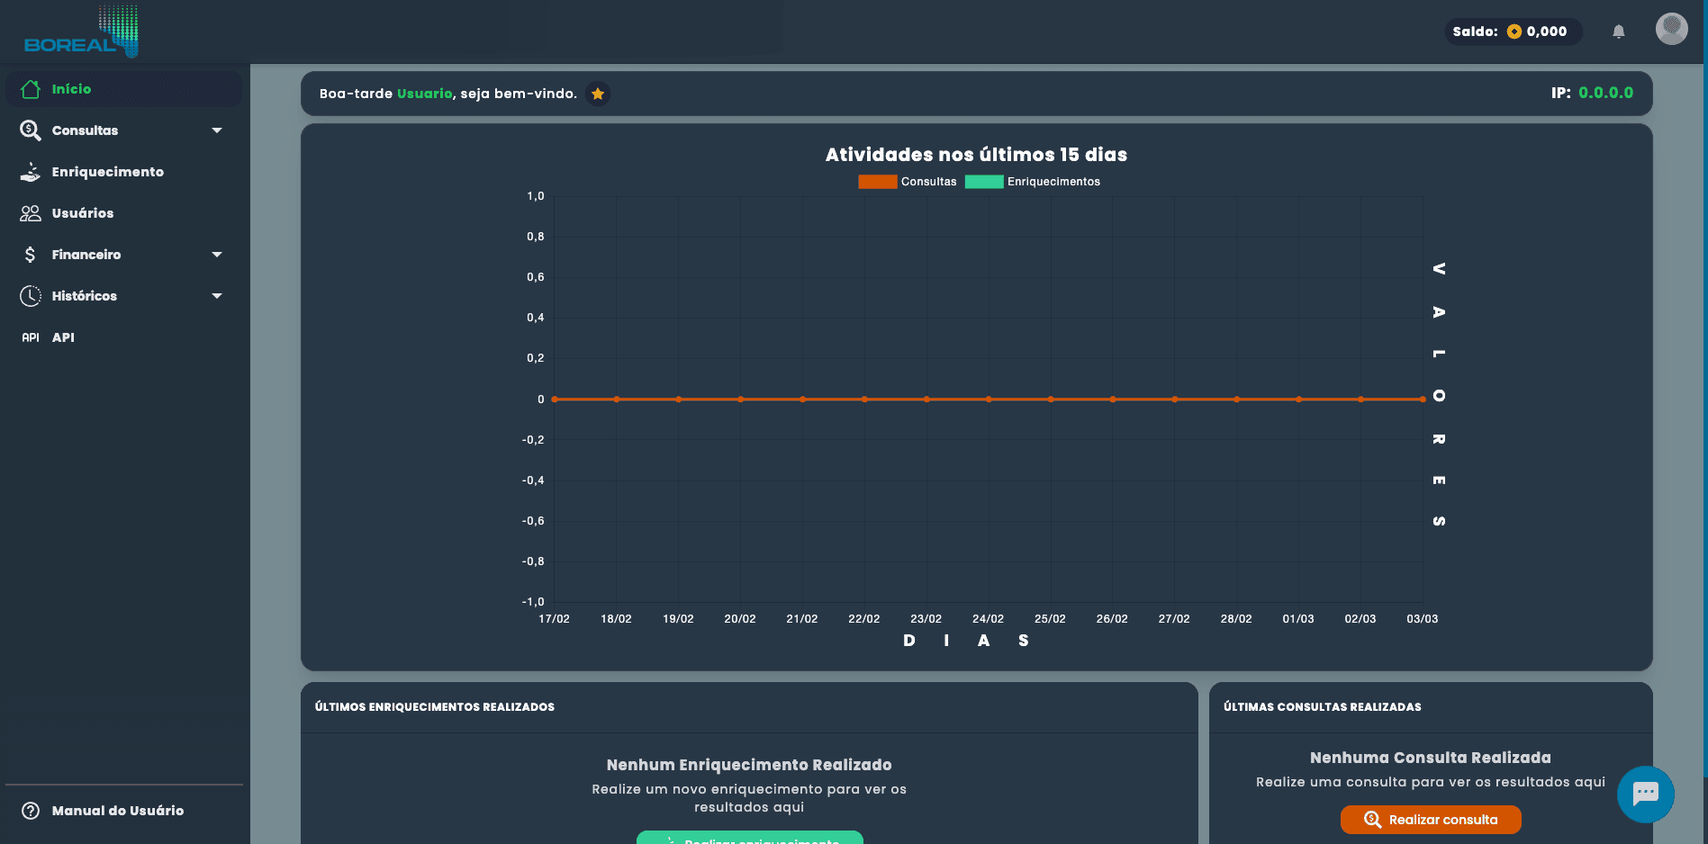Click the Manual do Usuário help icon
This screenshot has height=844, width=1708.
pos(31,811)
